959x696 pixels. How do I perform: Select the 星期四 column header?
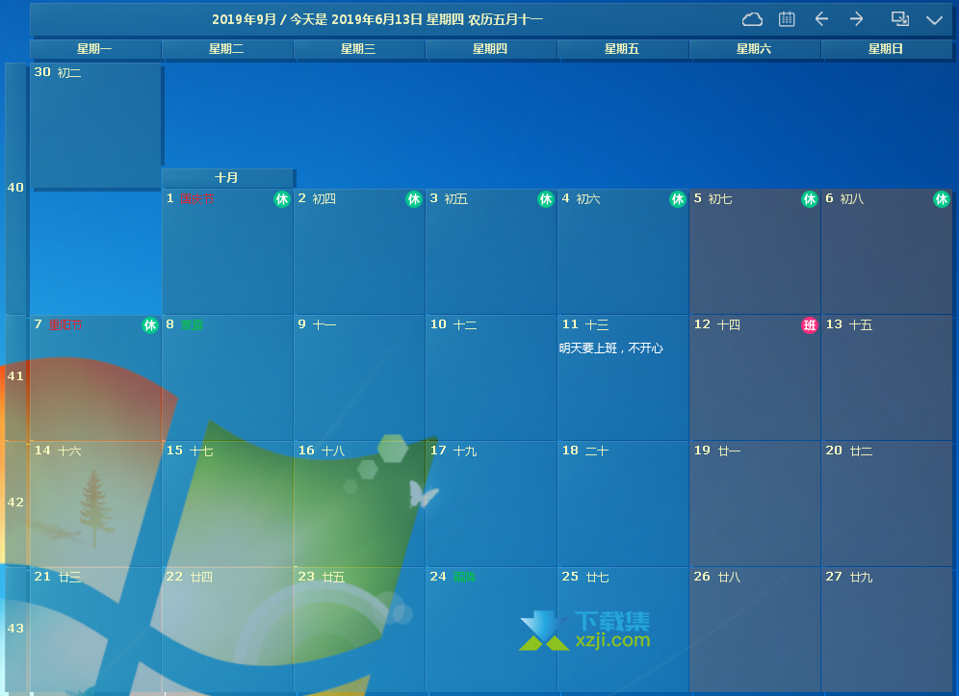tap(490, 49)
